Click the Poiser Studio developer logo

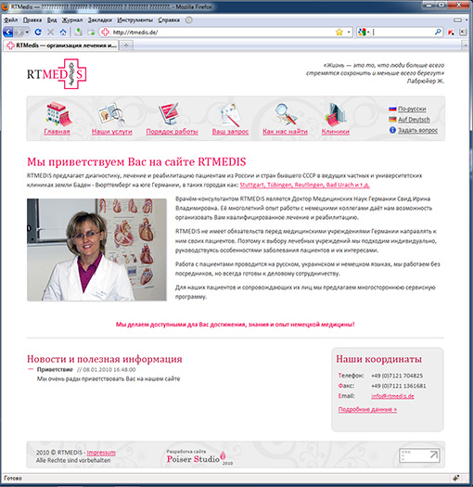click(x=199, y=457)
